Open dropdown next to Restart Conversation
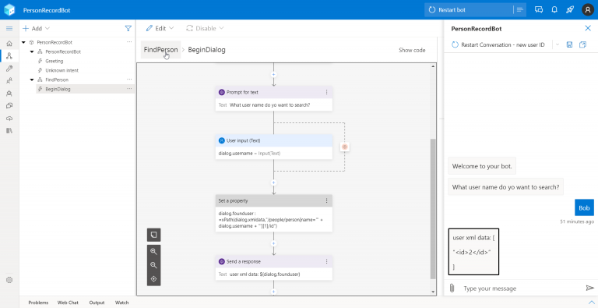This screenshot has height=308, width=598. pyautogui.click(x=558, y=44)
